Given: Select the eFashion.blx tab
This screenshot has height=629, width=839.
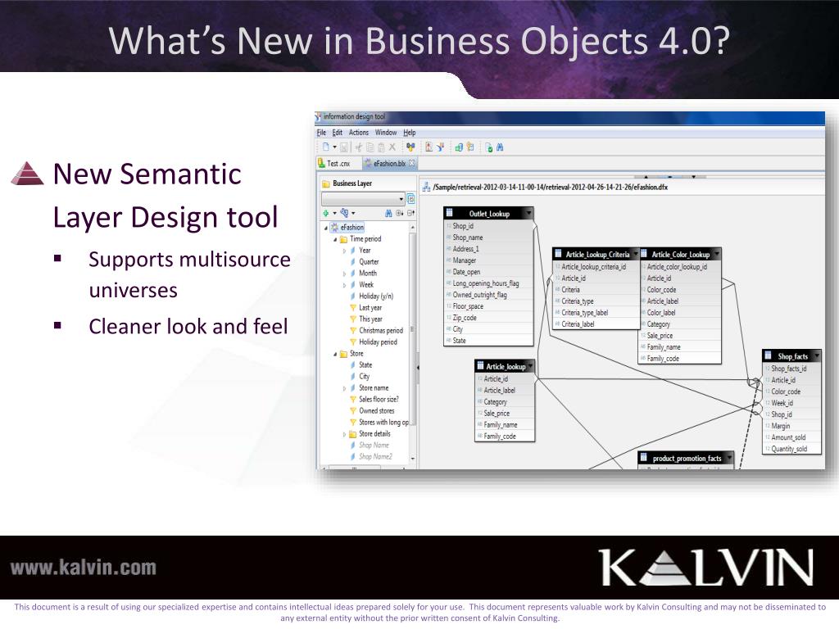Looking at the screenshot, I should [x=389, y=163].
